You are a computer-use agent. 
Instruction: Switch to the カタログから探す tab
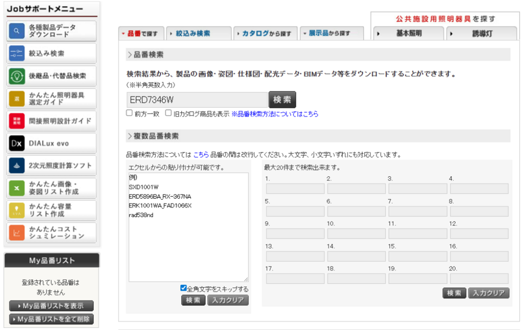(x=266, y=33)
